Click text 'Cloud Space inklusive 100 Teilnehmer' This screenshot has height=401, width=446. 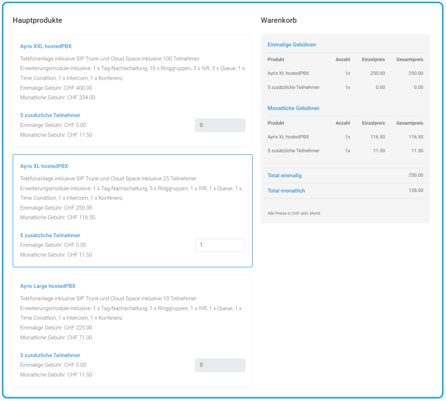click(155, 59)
